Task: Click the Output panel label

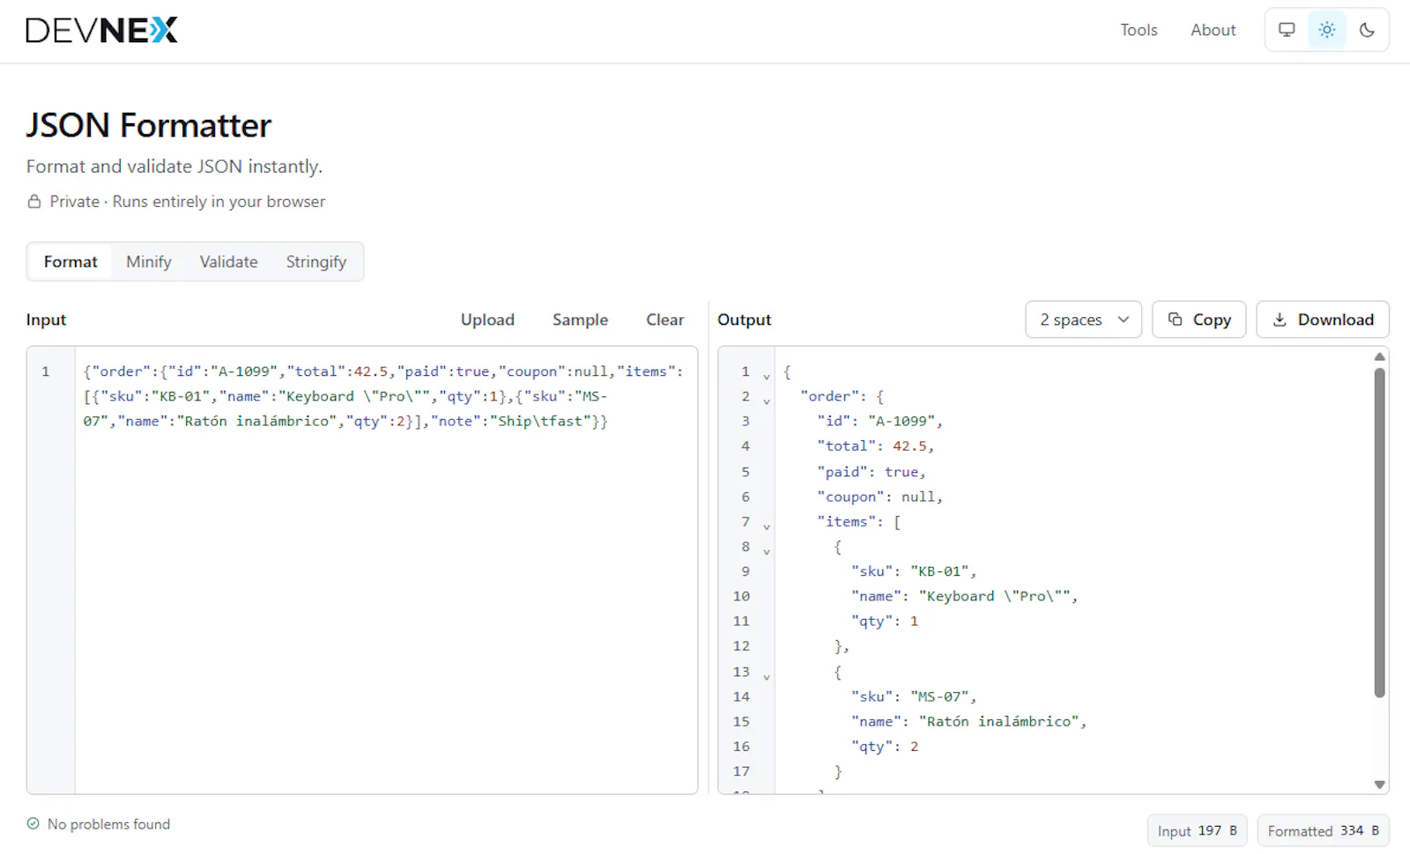Action: coord(744,320)
